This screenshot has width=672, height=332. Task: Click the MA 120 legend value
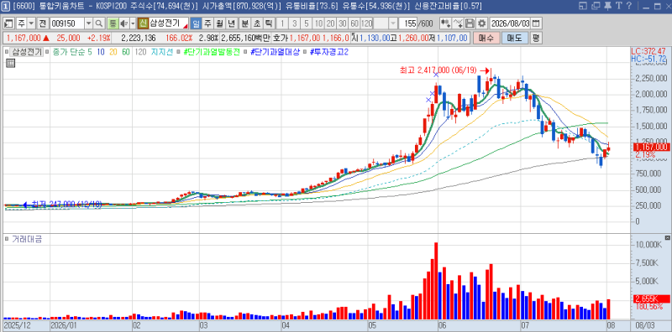click(140, 52)
